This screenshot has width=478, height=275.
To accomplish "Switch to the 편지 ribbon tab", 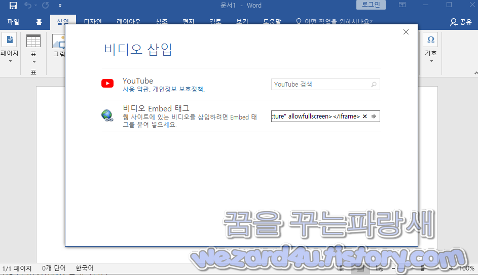I will 189,22.
